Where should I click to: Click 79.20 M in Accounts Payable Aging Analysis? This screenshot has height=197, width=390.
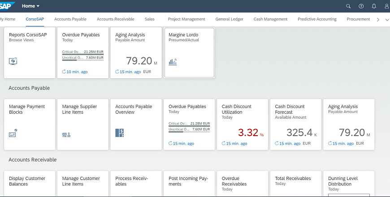coord(355,133)
